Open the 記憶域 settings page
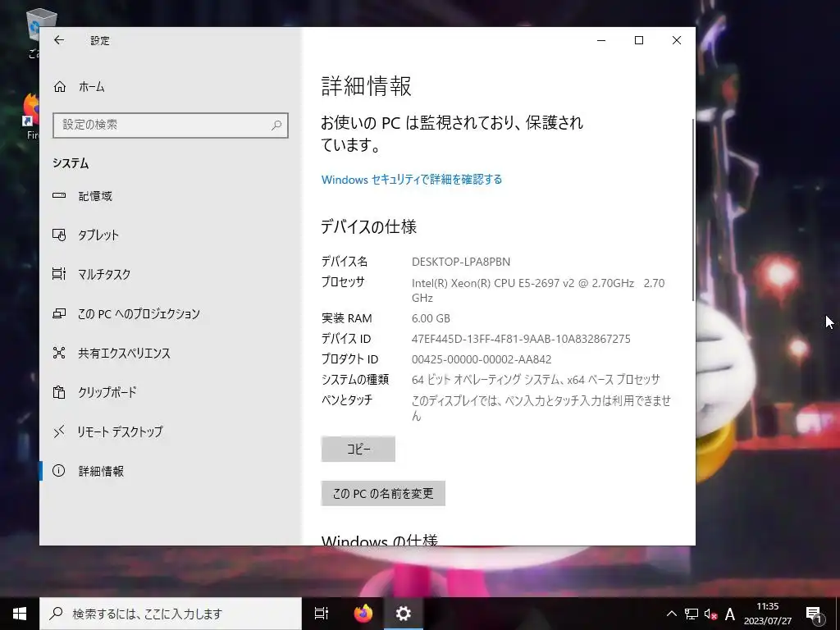Screen dimensions: 840x630 coord(171,196)
